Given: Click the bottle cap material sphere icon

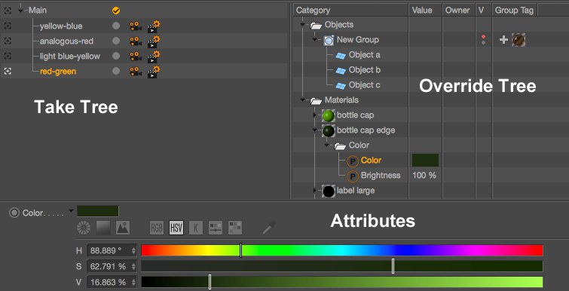Looking at the screenshot, I should (328, 115).
